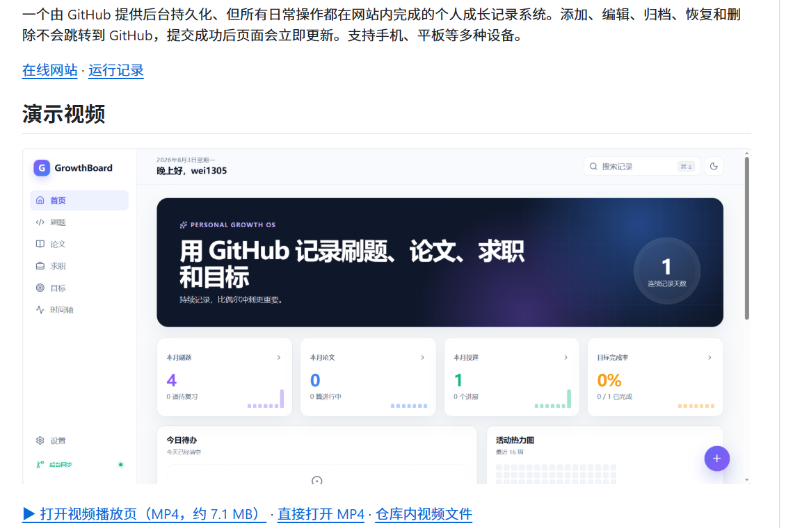
Task: Click the 连续记录天数 streak circle
Action: click(x=666, y=271)
